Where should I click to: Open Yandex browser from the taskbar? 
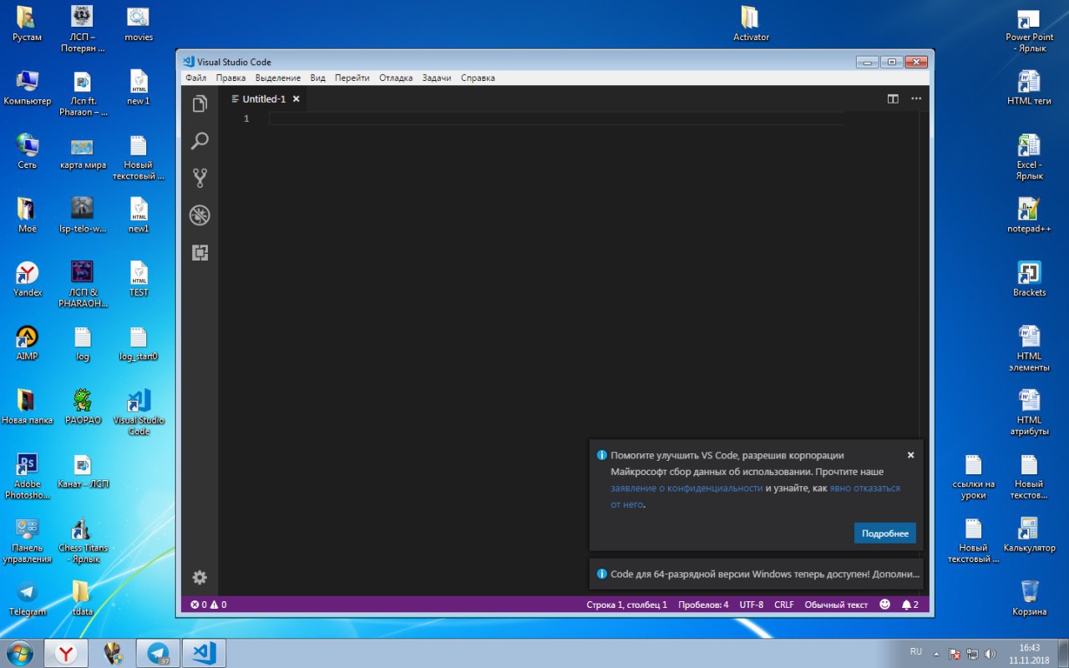(65, 653)
